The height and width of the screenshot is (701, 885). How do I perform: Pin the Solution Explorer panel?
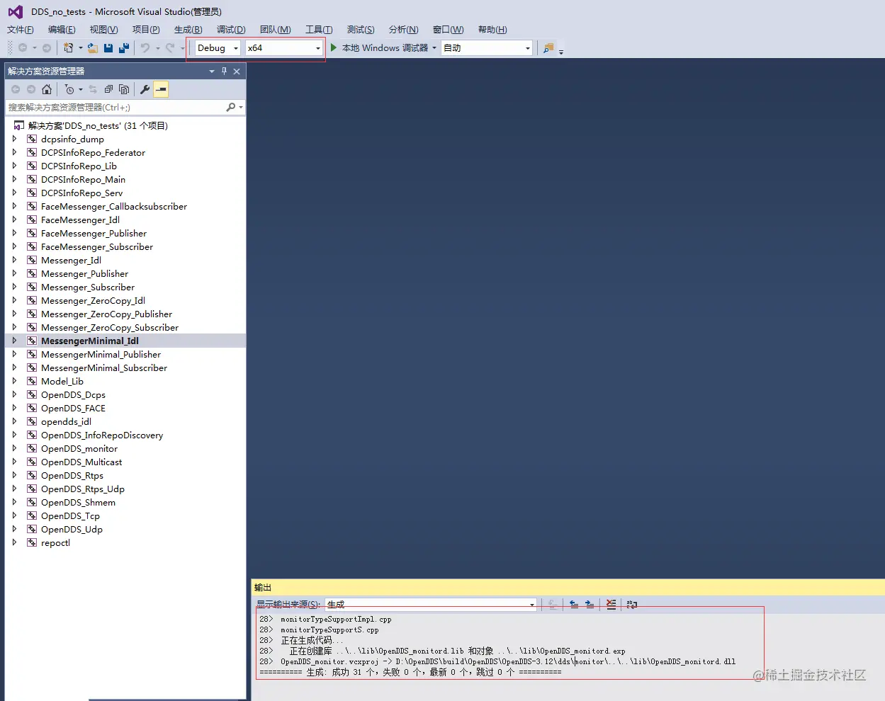[x=223, y=71]
